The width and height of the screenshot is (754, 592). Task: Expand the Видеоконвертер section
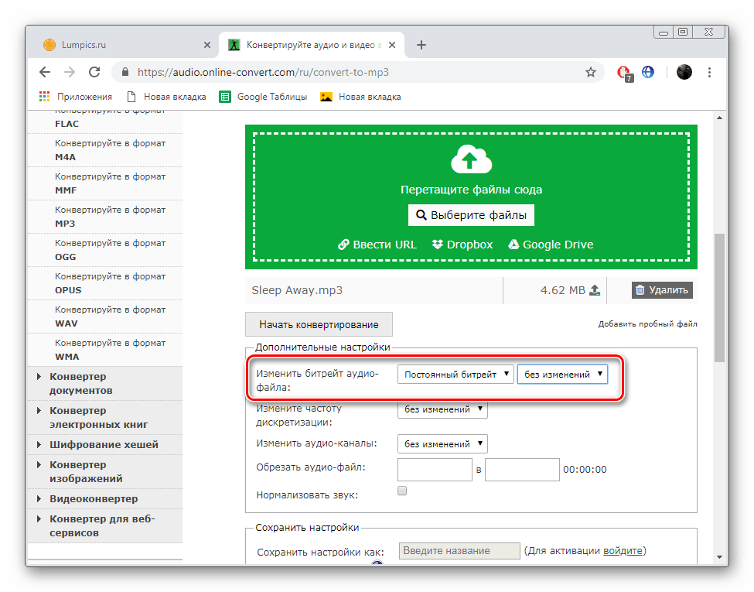coord(105,499)
